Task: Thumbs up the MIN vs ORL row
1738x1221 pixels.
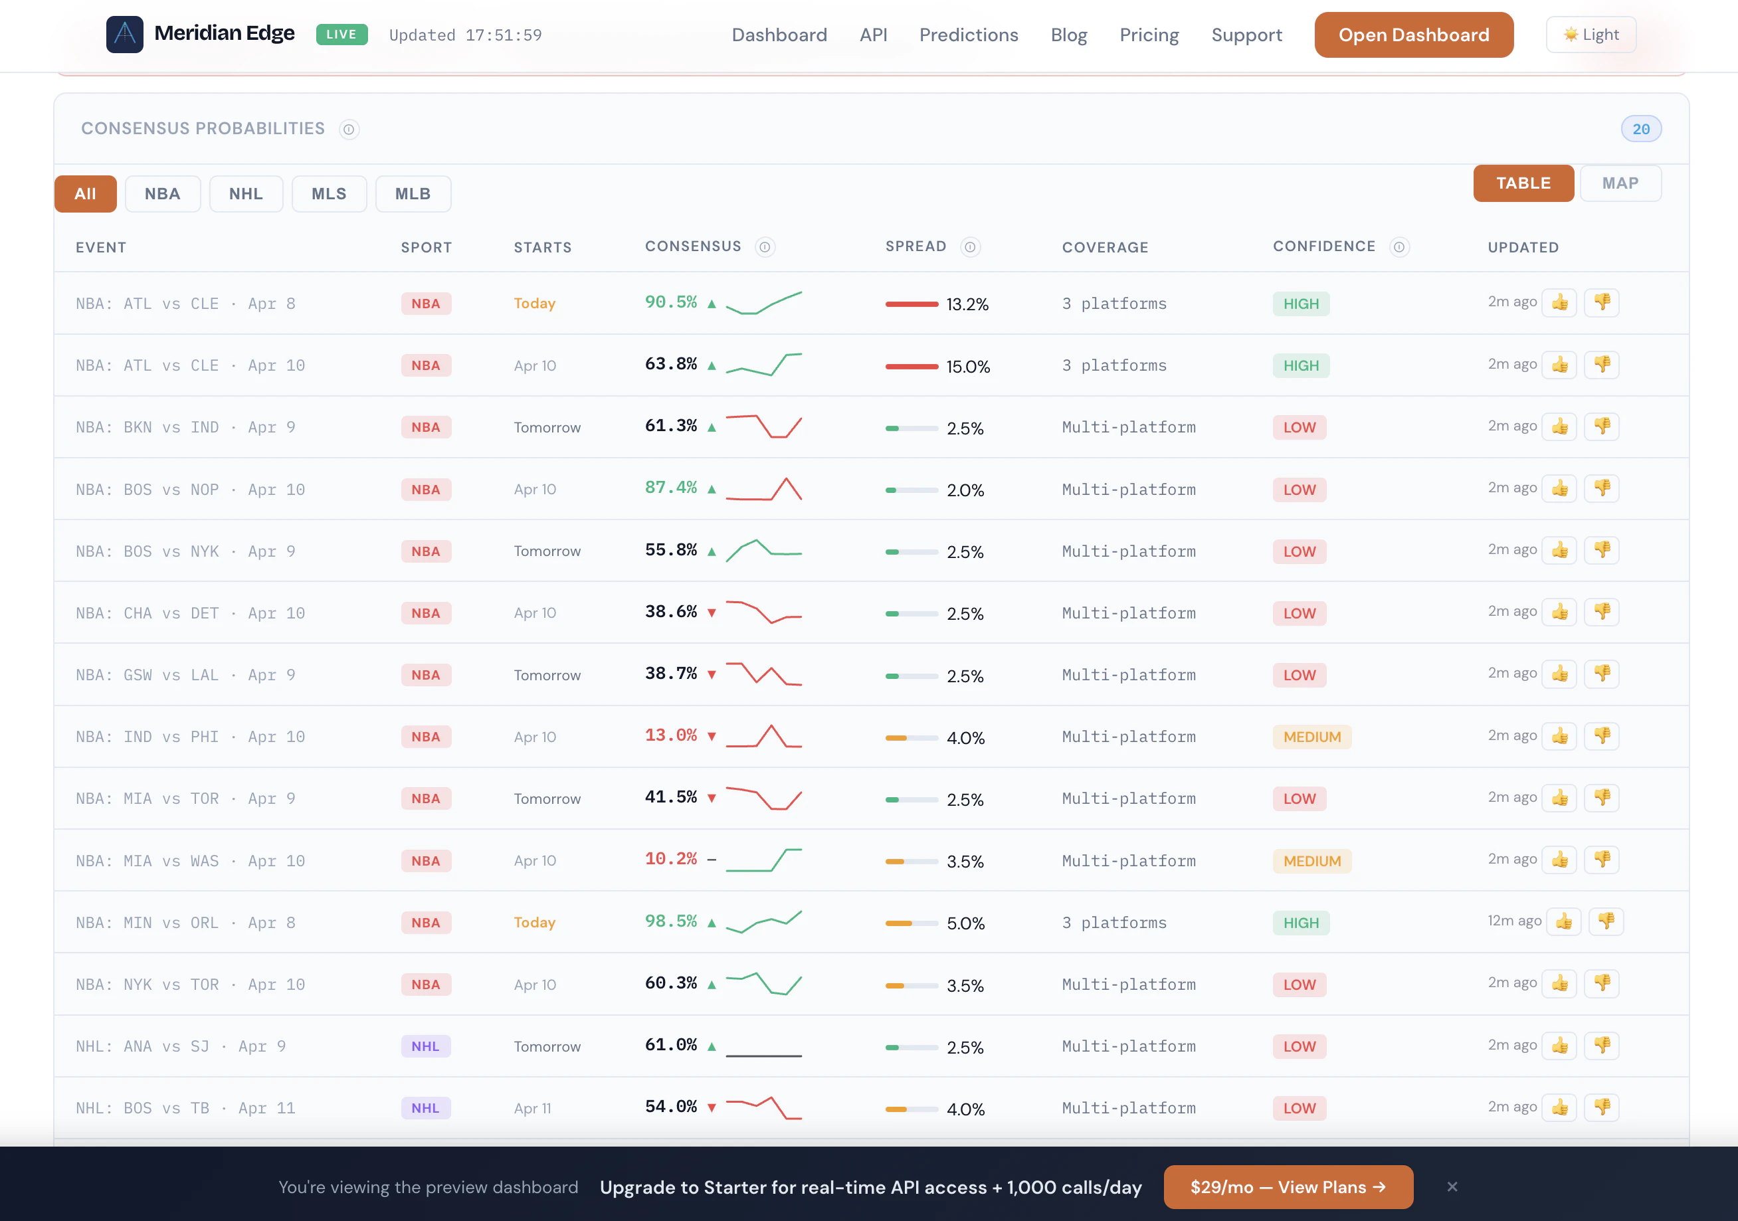Action: pos(1563,921)
